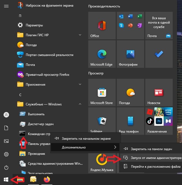This screenshot has height=185, width=182.
Task: Open the Solitaire tile
Action: [102, 120]
